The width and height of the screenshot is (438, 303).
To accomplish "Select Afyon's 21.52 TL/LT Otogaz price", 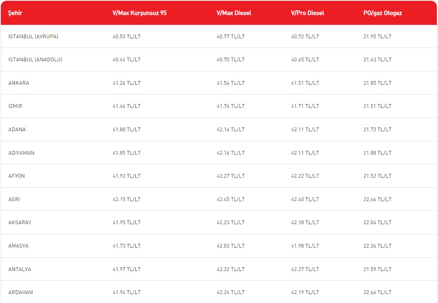I will [377, 176].
